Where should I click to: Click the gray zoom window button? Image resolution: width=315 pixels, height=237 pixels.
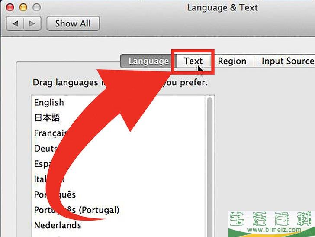[36, 7]
